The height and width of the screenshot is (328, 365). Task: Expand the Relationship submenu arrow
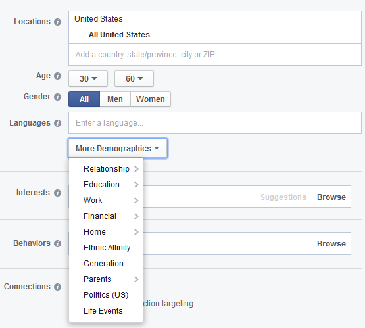136,169
